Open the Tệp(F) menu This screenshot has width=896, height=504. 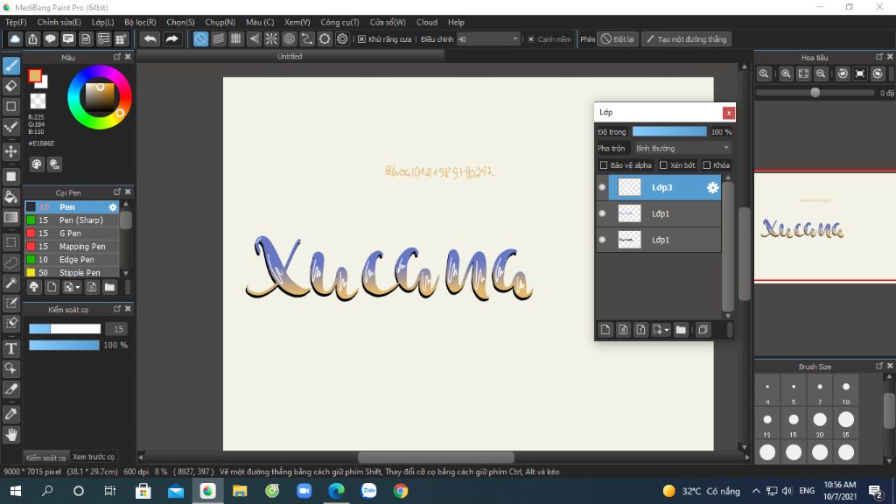click(x=16, y=22)
